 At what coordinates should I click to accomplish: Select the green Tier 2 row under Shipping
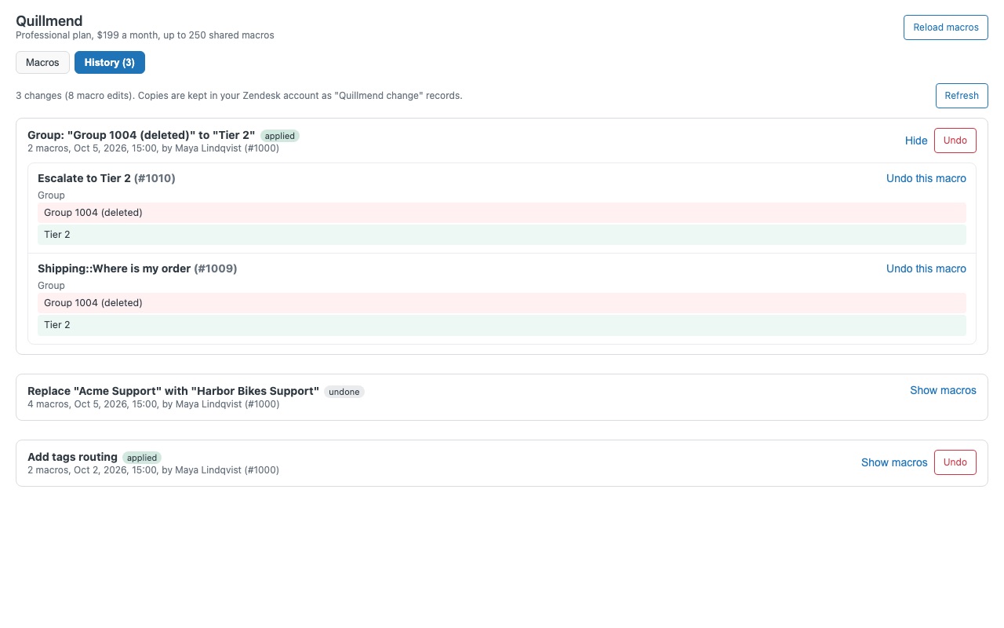[x=502, y=325]
